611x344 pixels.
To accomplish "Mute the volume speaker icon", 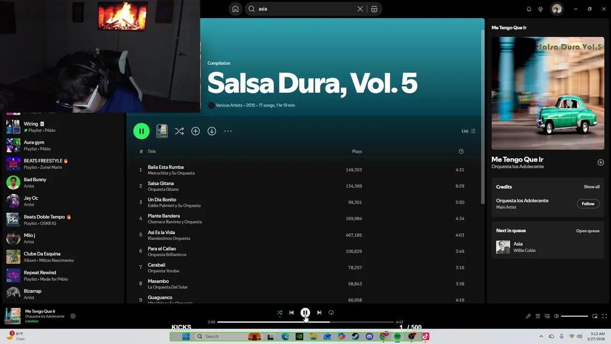I will pos(557,316).
